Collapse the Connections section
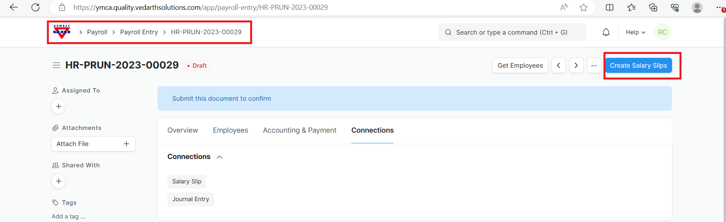Screen dimensions: 726x222 pos(219,157)
